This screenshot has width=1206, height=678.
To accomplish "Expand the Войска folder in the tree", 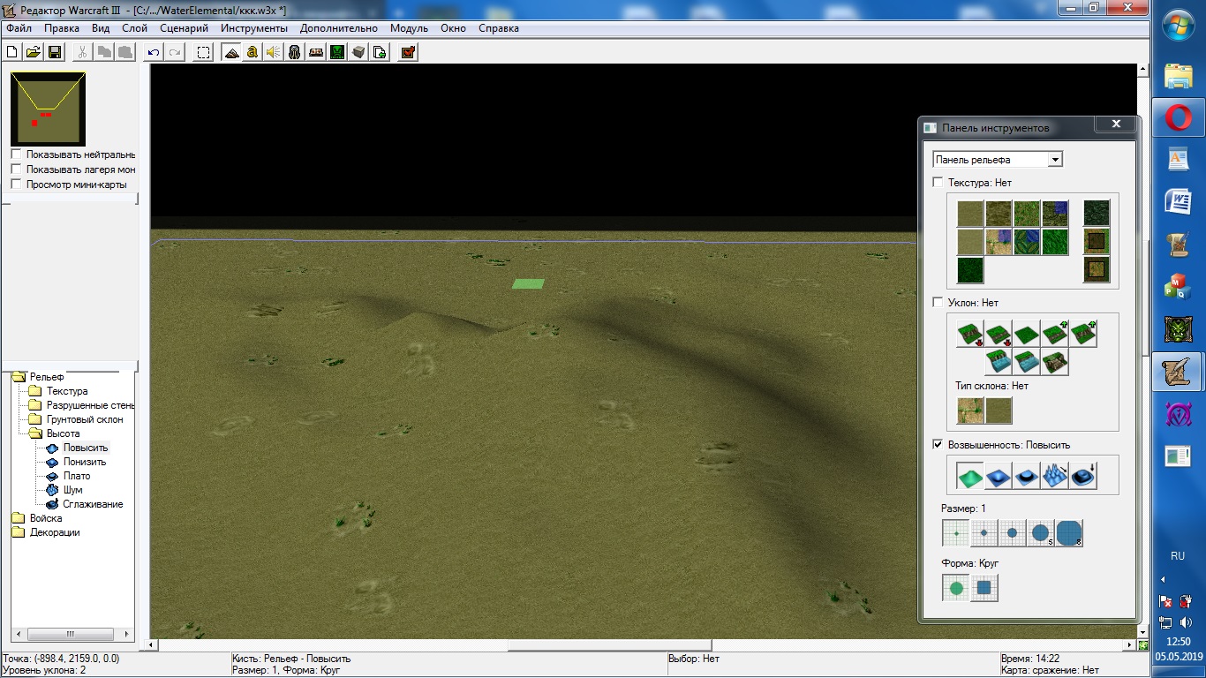I will 19,518.
